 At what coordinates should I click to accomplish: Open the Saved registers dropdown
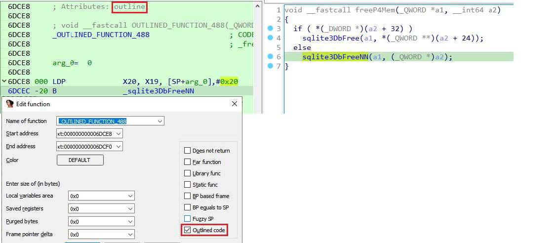click(x=130, y=208)
